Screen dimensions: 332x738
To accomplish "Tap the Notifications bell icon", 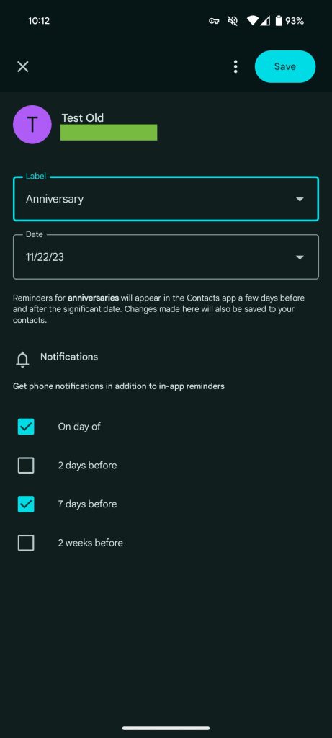I will coord(22,359).
